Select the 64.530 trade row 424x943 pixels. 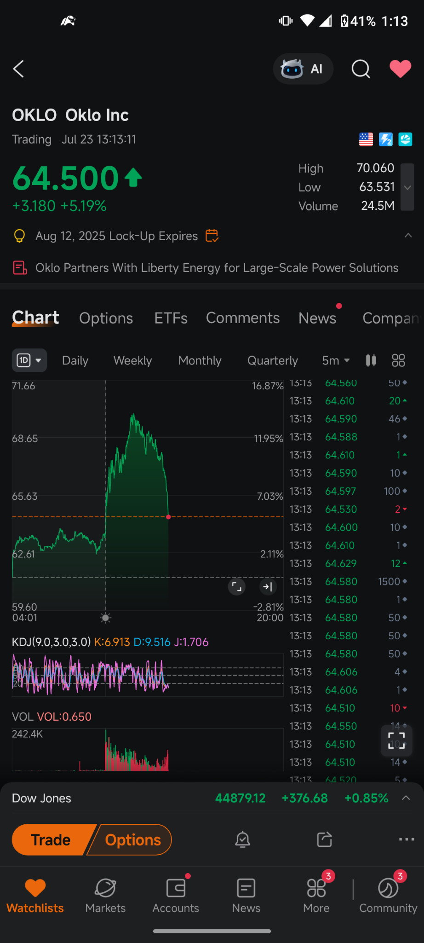(x=349, y=509)
